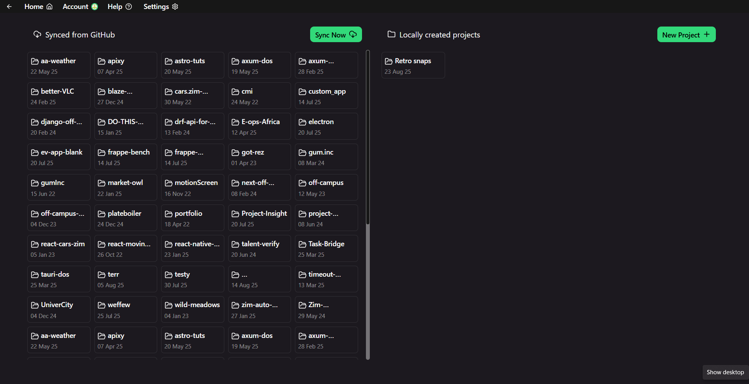749x384 pixels.
Task: Open the Home menu item
Action: coord(38,7)
